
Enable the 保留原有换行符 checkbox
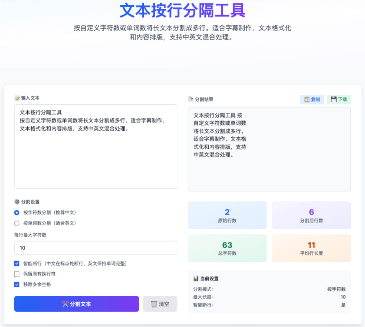pyautogui.click(x=16, y=274)
